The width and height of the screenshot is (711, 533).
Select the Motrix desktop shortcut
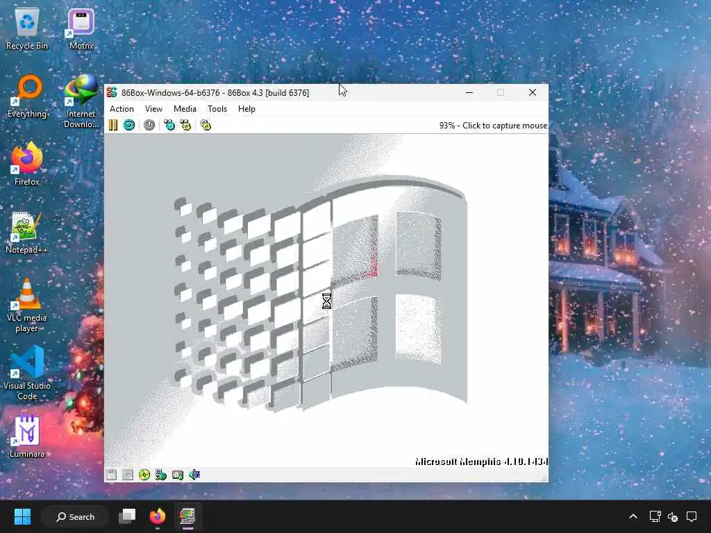click(x=81, y=29)
